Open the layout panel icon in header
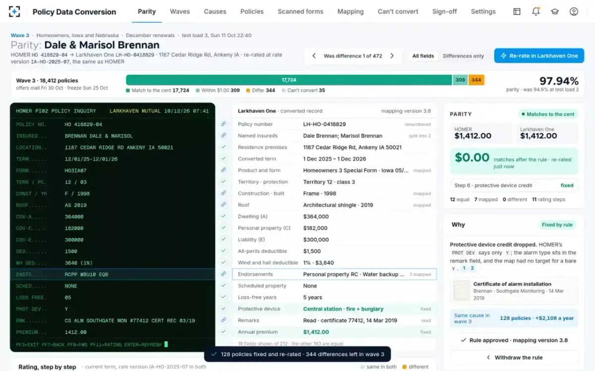 (x=517, y=11)
